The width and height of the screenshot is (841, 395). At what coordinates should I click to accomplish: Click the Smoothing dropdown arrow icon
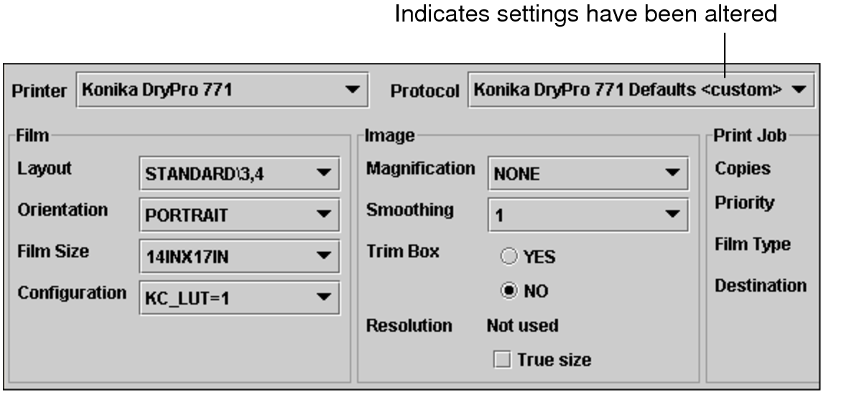672,214
